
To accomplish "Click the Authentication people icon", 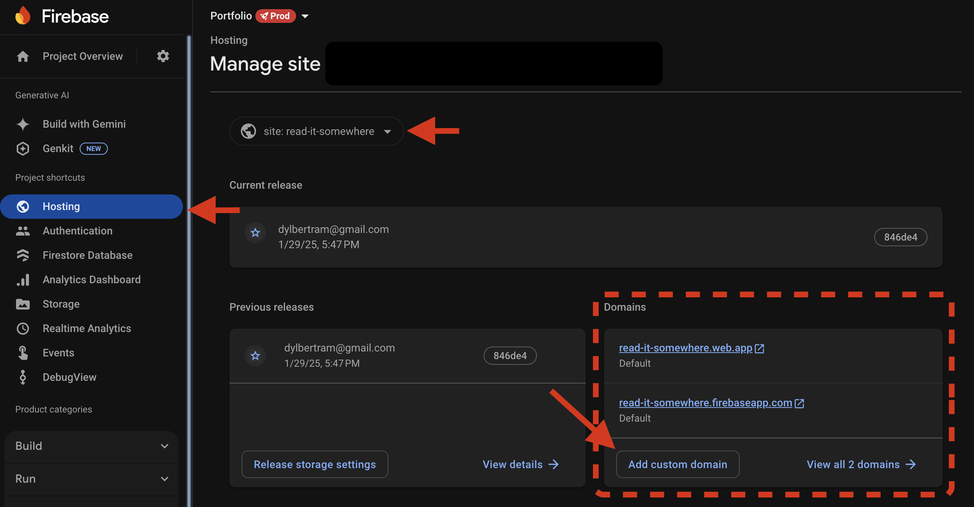I will pos(23,231).
